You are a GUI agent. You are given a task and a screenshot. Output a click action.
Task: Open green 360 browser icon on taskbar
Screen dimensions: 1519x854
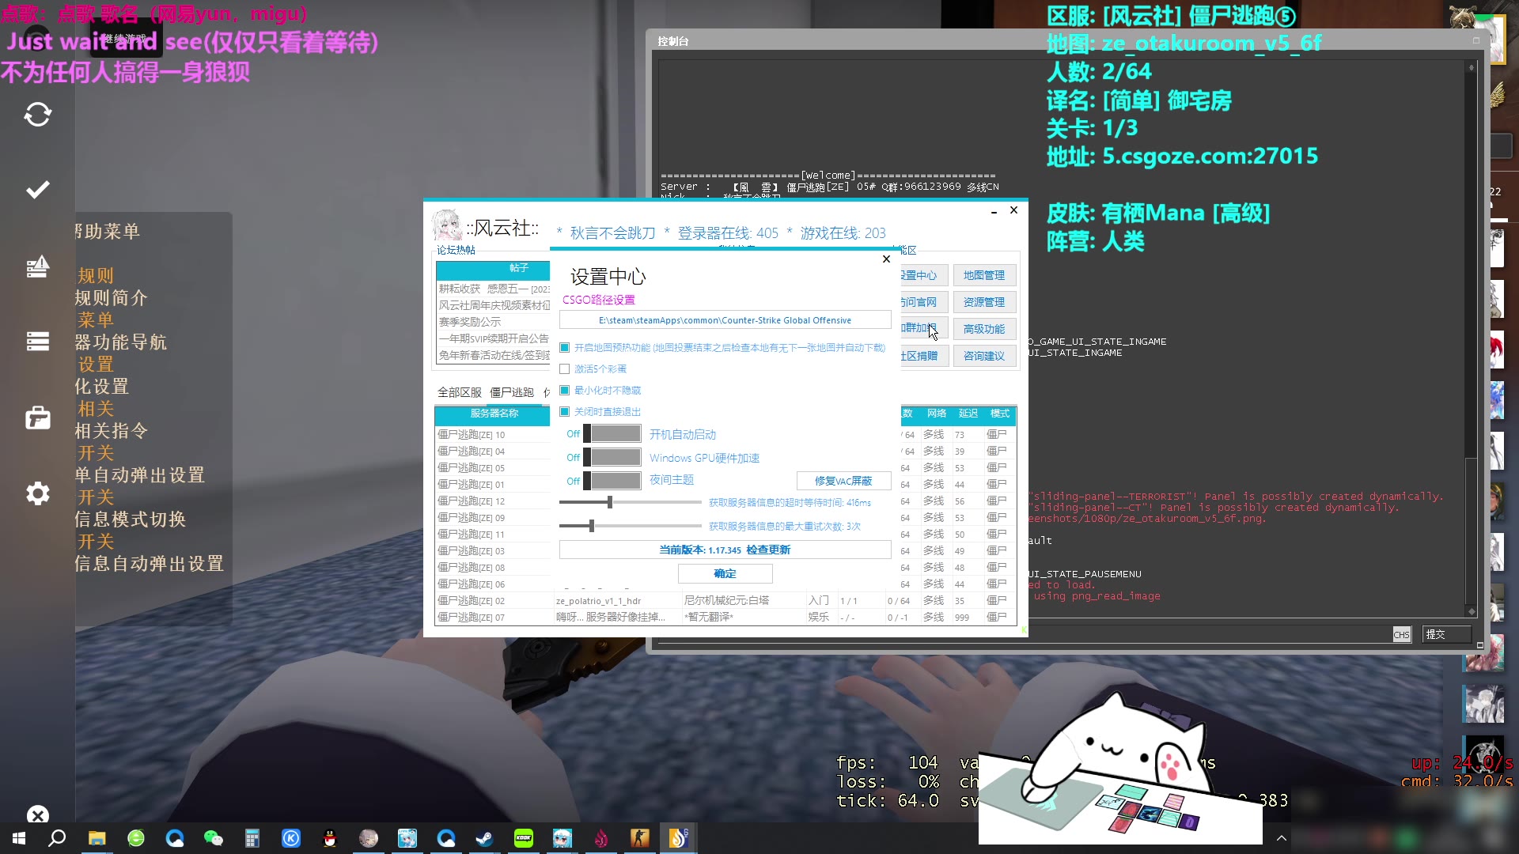136,838
